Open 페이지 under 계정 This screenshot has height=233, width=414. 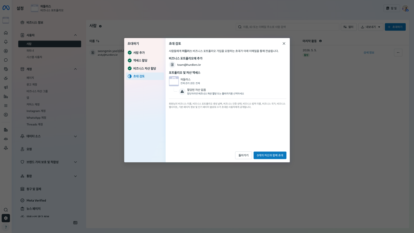pyautogui.click(x=30, y=78)
